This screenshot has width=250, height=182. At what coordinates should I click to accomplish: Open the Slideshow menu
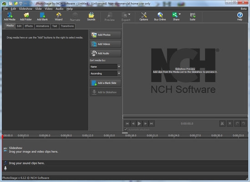point(26,9)
